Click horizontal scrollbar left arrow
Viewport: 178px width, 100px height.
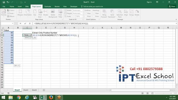tap(110, 90)
